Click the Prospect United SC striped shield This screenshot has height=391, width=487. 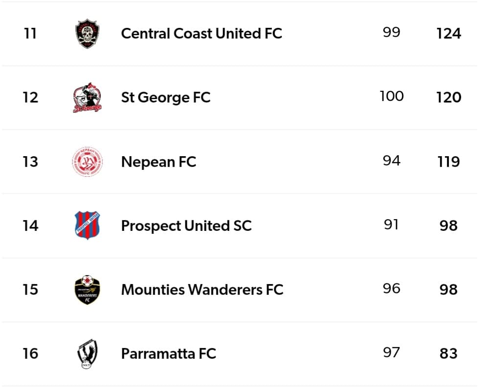coord(87,226)
